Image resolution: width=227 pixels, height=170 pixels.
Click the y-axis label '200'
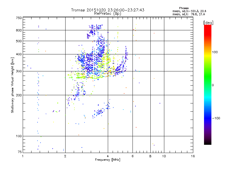[x=19, y=95]
